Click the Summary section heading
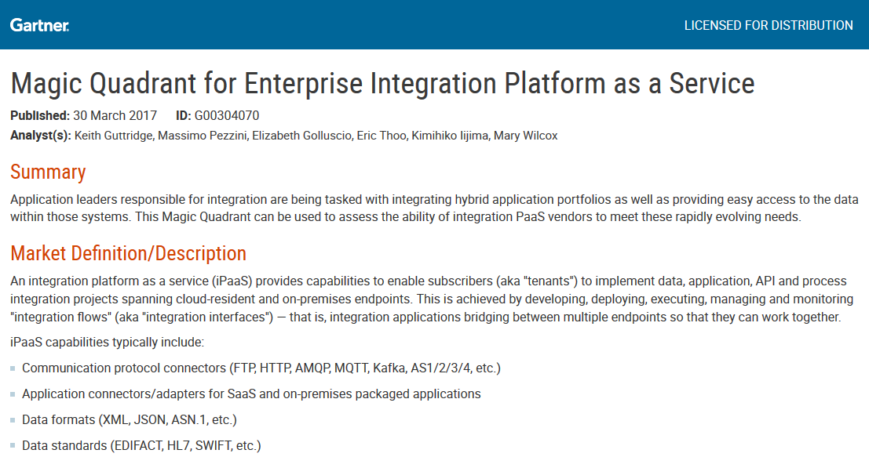The height and width of the screenshot is (457, 869). point(48,172)
